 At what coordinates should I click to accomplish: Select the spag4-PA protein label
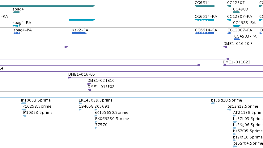point(23,30)
